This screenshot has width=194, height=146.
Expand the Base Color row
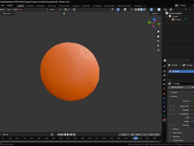170,106
